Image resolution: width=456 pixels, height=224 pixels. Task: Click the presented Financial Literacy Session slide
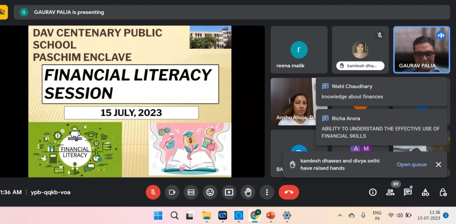point(130,101)
